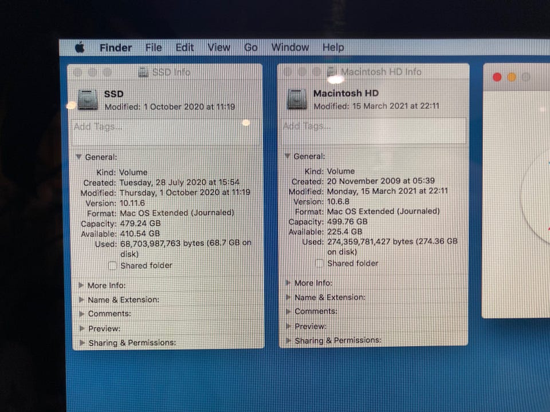Click Add Tags field in SSD Info window

[x=166, y=132]
